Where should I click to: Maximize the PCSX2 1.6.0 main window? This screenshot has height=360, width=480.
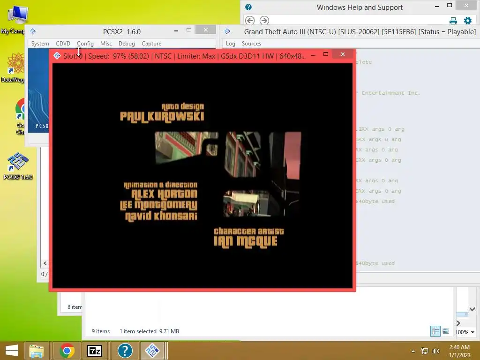tap(189, 30)
